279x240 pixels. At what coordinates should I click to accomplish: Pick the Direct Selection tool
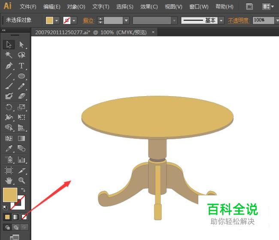tap(21, 45)
